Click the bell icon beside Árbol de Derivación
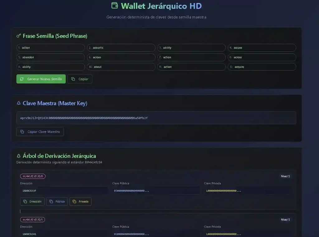 (x=19, y=156)
